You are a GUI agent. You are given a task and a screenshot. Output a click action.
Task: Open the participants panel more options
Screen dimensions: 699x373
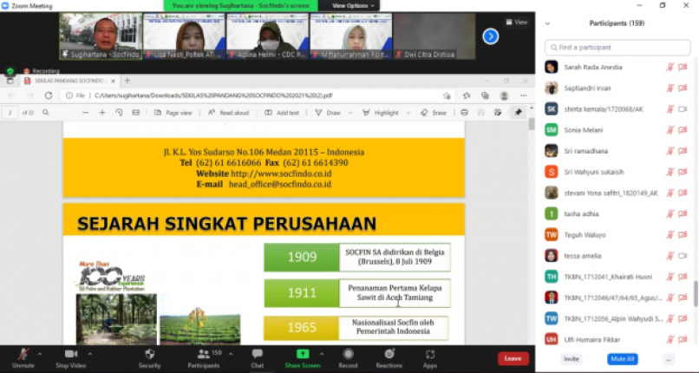coord(668,359)
